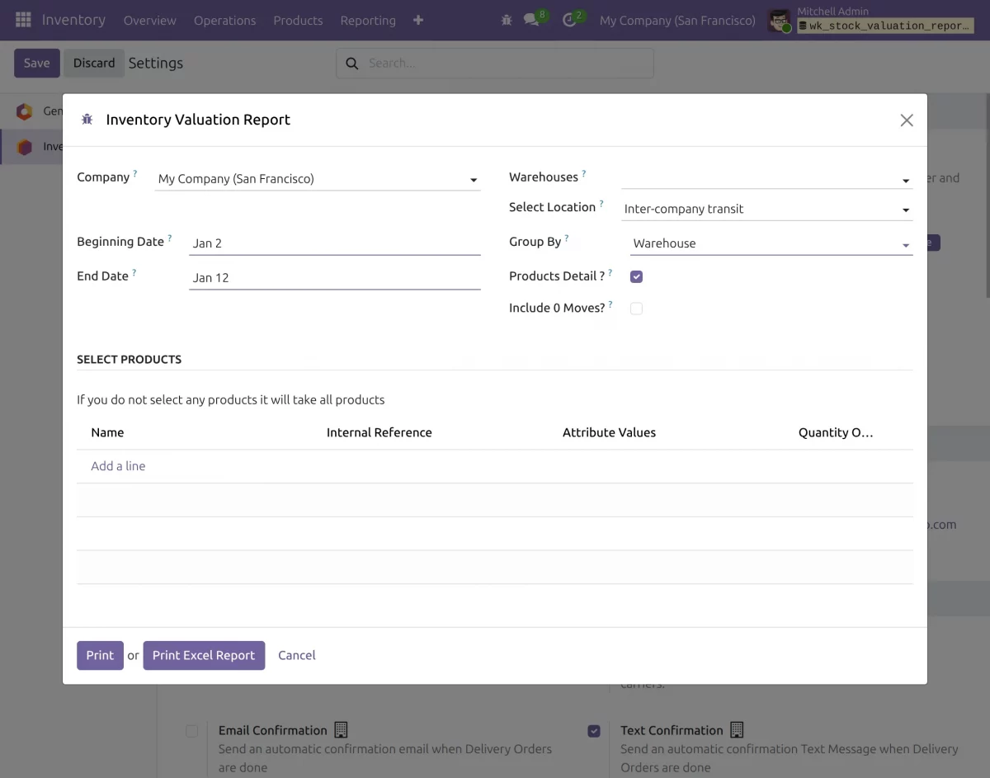Close the Inventory Valuation Report dialog
Screen dimensions: 990x778
[906, 120]
